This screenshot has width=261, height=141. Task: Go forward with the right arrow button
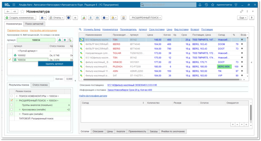click(15, 11)
